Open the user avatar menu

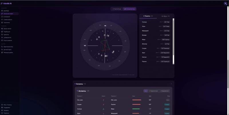coord(225,3)
